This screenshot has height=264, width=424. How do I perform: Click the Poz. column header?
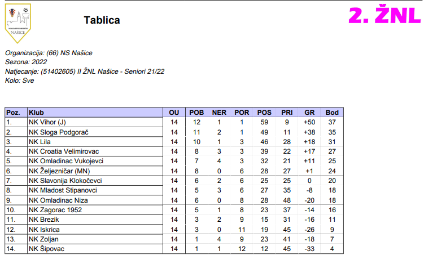pyautogui.click(x=13, y=113)
